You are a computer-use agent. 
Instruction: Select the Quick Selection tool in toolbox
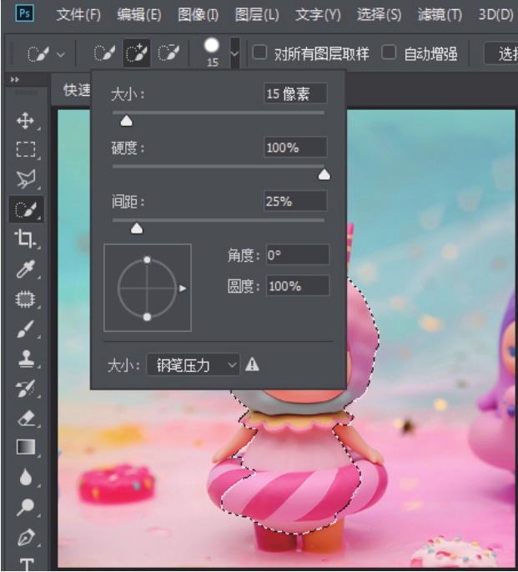click(x=26, y=209)
